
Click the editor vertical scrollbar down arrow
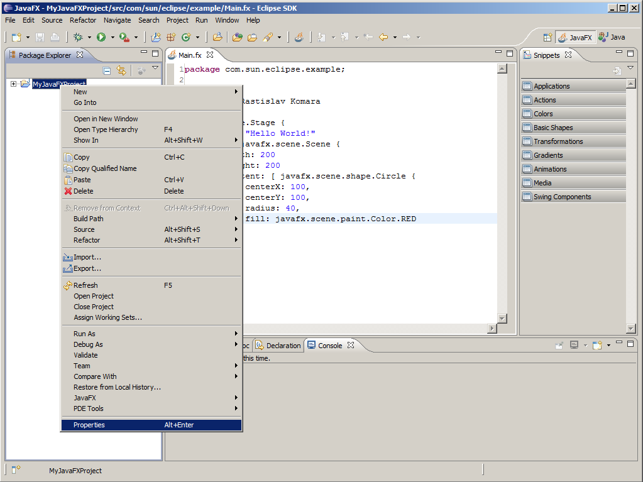pos(502,319)
